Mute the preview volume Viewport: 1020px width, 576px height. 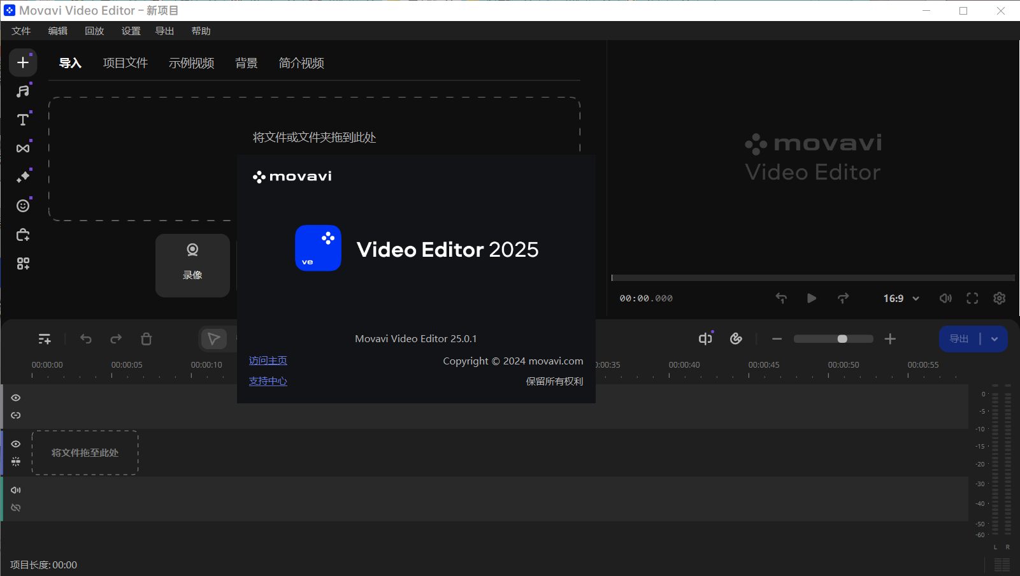[x=946, y=298]
